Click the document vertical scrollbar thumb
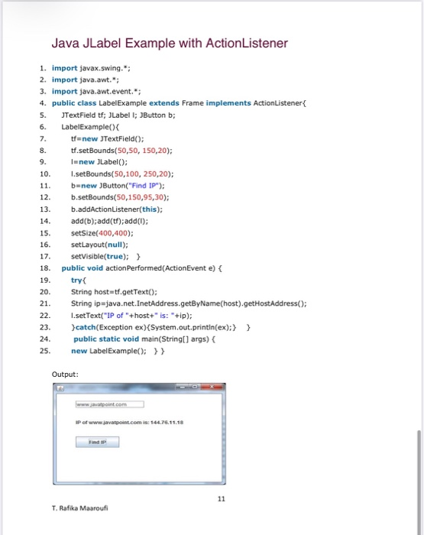 tap(419, 482)
